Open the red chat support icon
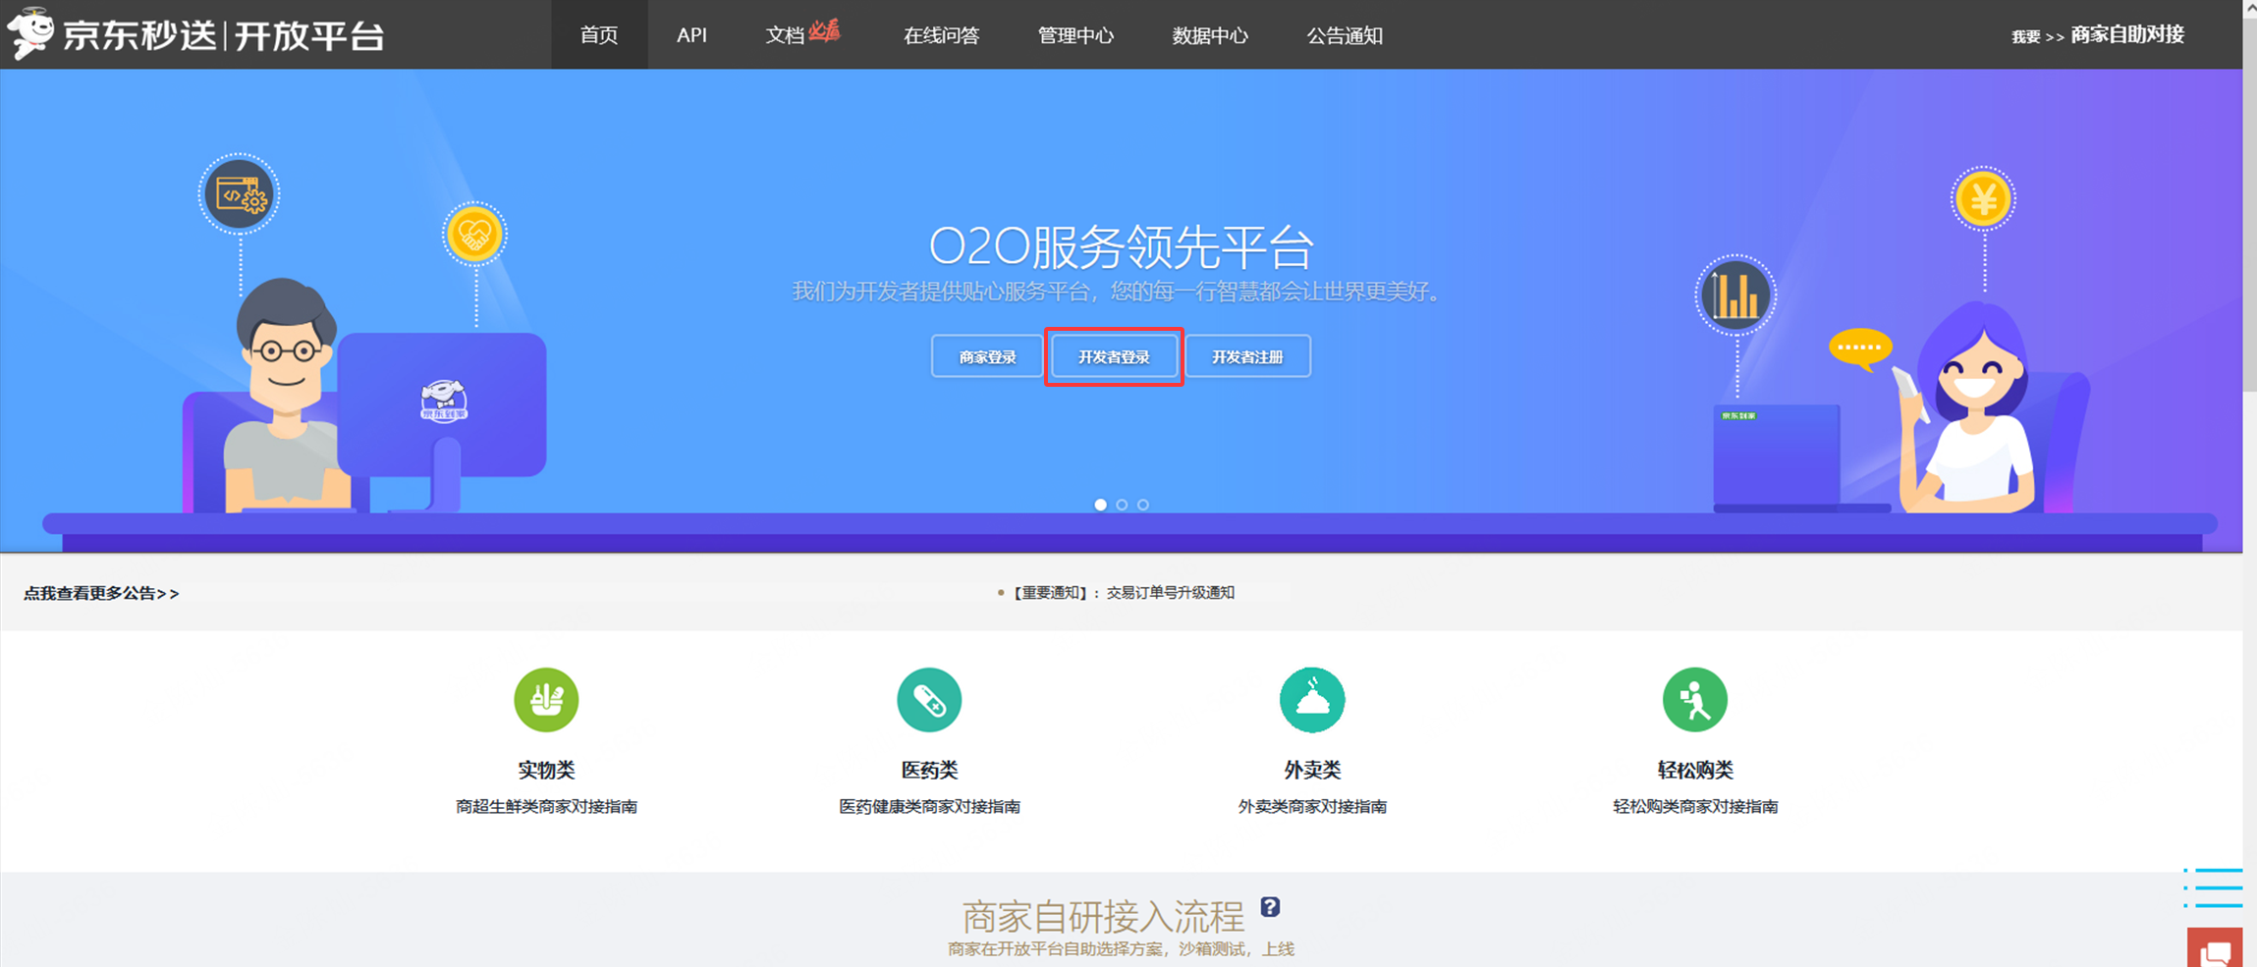 [x=2216, y=948]
